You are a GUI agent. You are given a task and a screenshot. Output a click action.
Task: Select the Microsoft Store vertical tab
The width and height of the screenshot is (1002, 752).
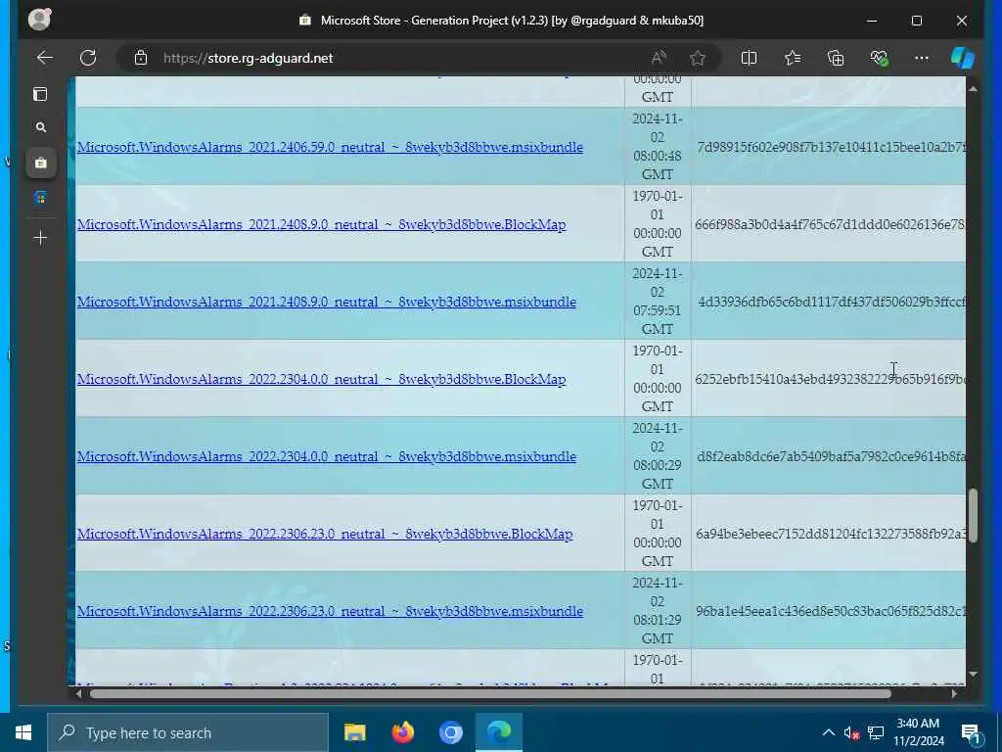41,164
